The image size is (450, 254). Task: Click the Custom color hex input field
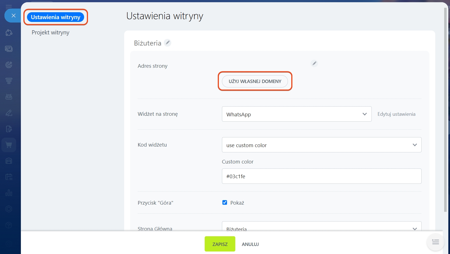(x=321, y=176)
